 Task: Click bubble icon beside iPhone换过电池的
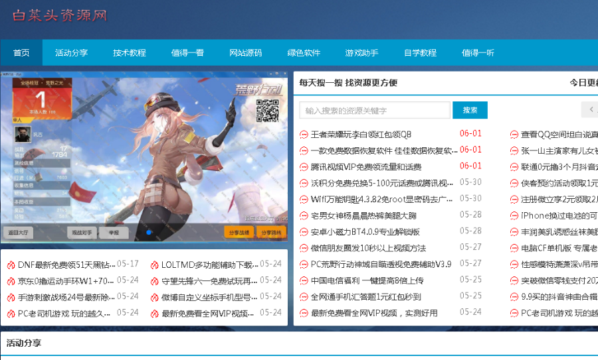(x=514, y=215)
